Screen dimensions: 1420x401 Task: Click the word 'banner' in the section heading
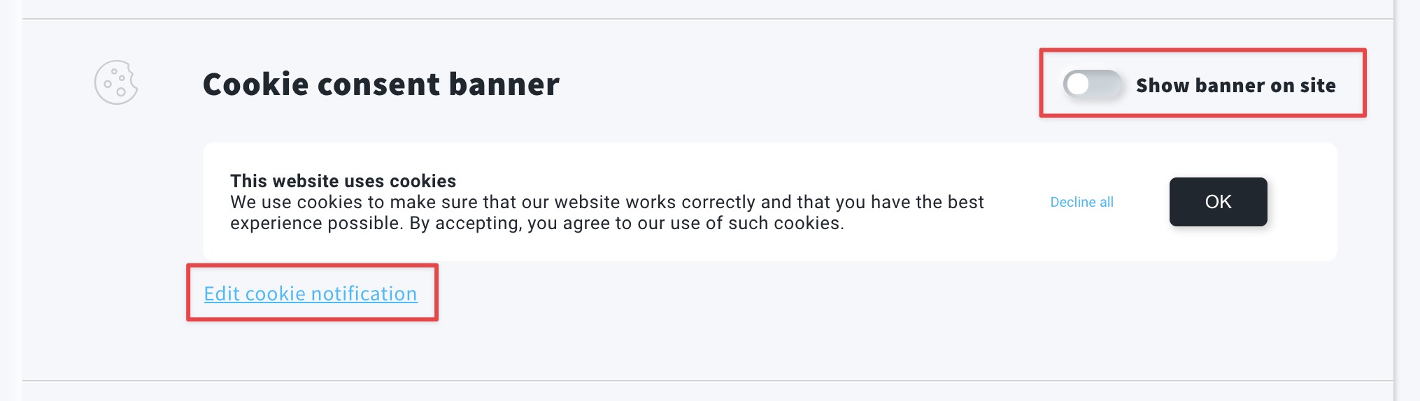click(x=504, y=84)
